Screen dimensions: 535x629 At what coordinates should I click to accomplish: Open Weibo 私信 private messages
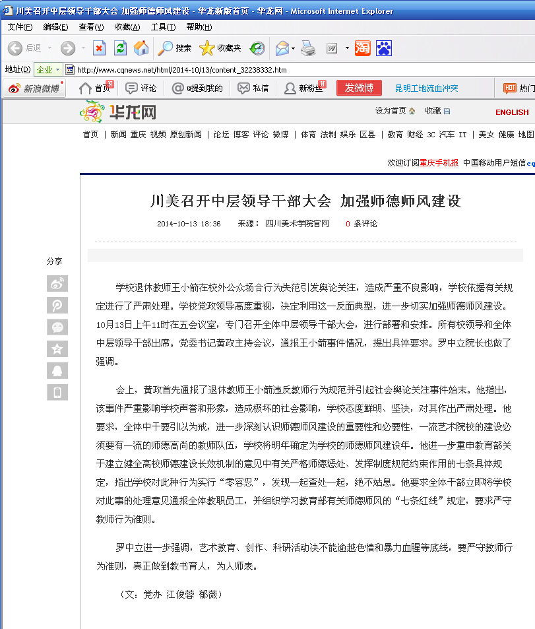coord(253,88)
